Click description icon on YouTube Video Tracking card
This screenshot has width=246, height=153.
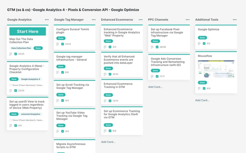coord(58,131)
